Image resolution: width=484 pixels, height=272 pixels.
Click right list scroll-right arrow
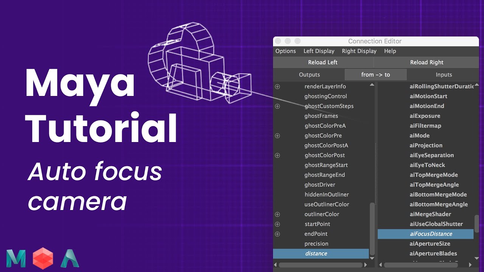tap(470, 265)
